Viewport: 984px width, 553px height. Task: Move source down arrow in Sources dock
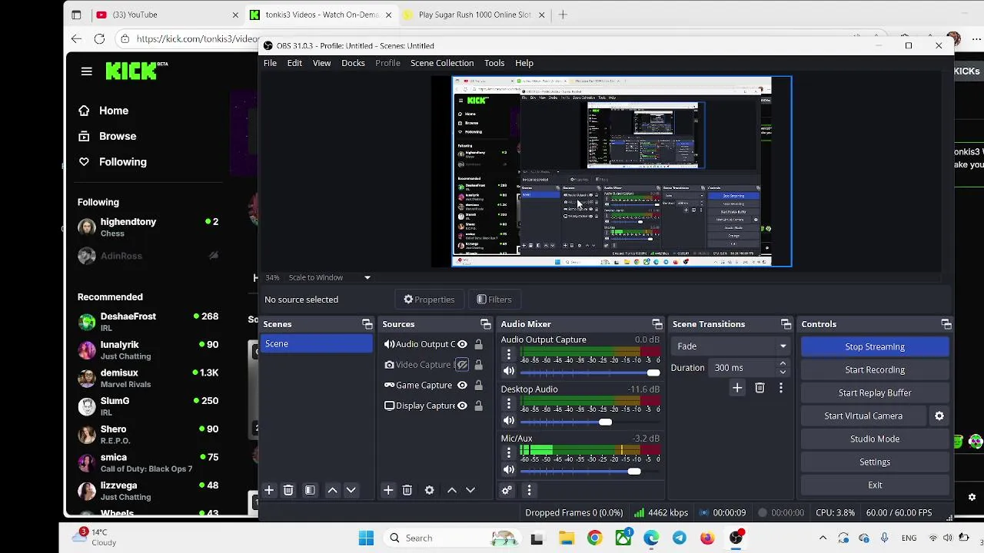tap(470, 490)
